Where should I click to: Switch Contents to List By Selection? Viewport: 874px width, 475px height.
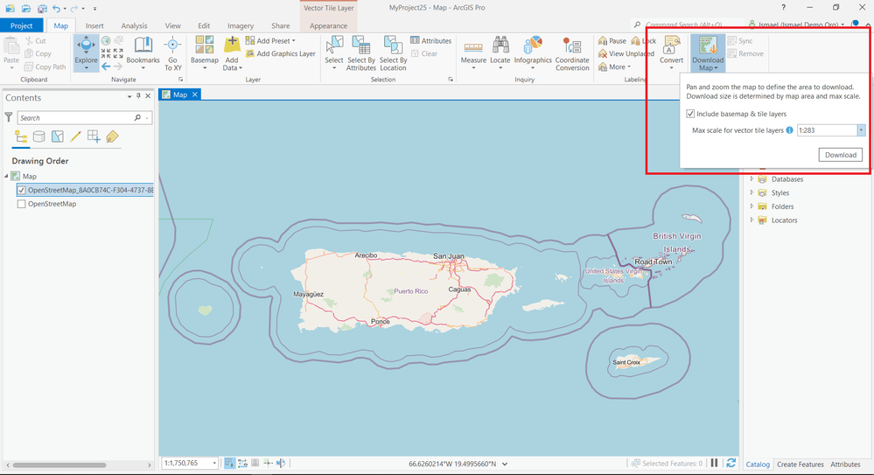pyautogui.click(x=58, y=136)
